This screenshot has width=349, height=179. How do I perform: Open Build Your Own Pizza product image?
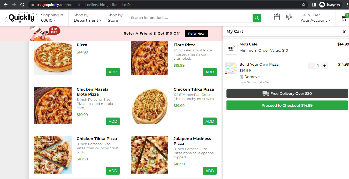click(53, 58)
